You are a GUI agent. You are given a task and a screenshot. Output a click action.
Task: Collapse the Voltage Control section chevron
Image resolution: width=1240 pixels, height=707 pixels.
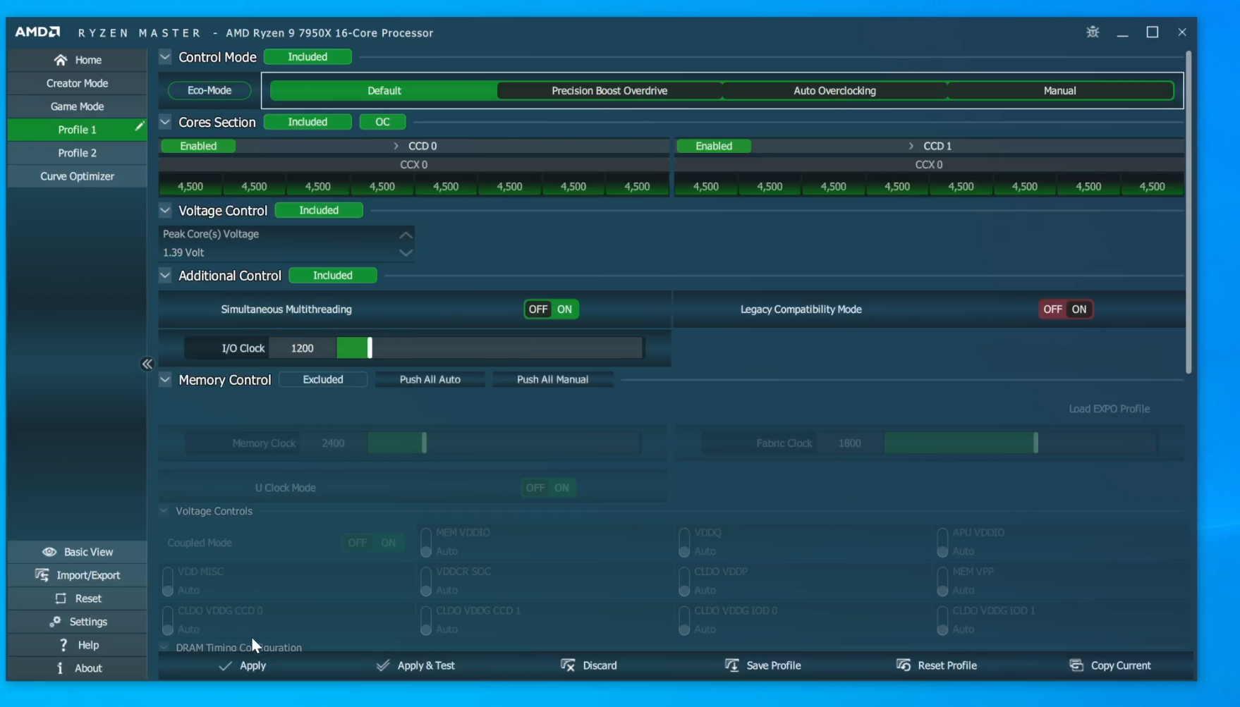tap(165, 210)
